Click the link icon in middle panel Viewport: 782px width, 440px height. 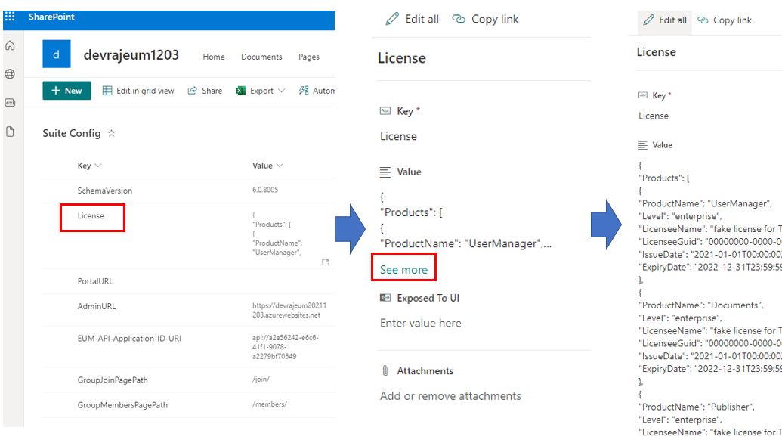pyautogui.click(x=459, y=19)
